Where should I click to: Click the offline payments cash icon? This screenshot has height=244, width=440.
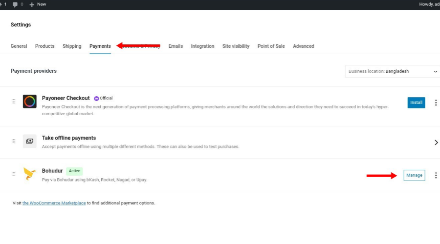29,141
